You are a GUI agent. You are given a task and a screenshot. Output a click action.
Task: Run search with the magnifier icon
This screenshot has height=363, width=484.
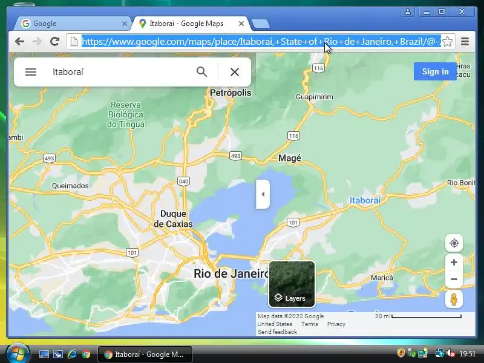(201, 72)
